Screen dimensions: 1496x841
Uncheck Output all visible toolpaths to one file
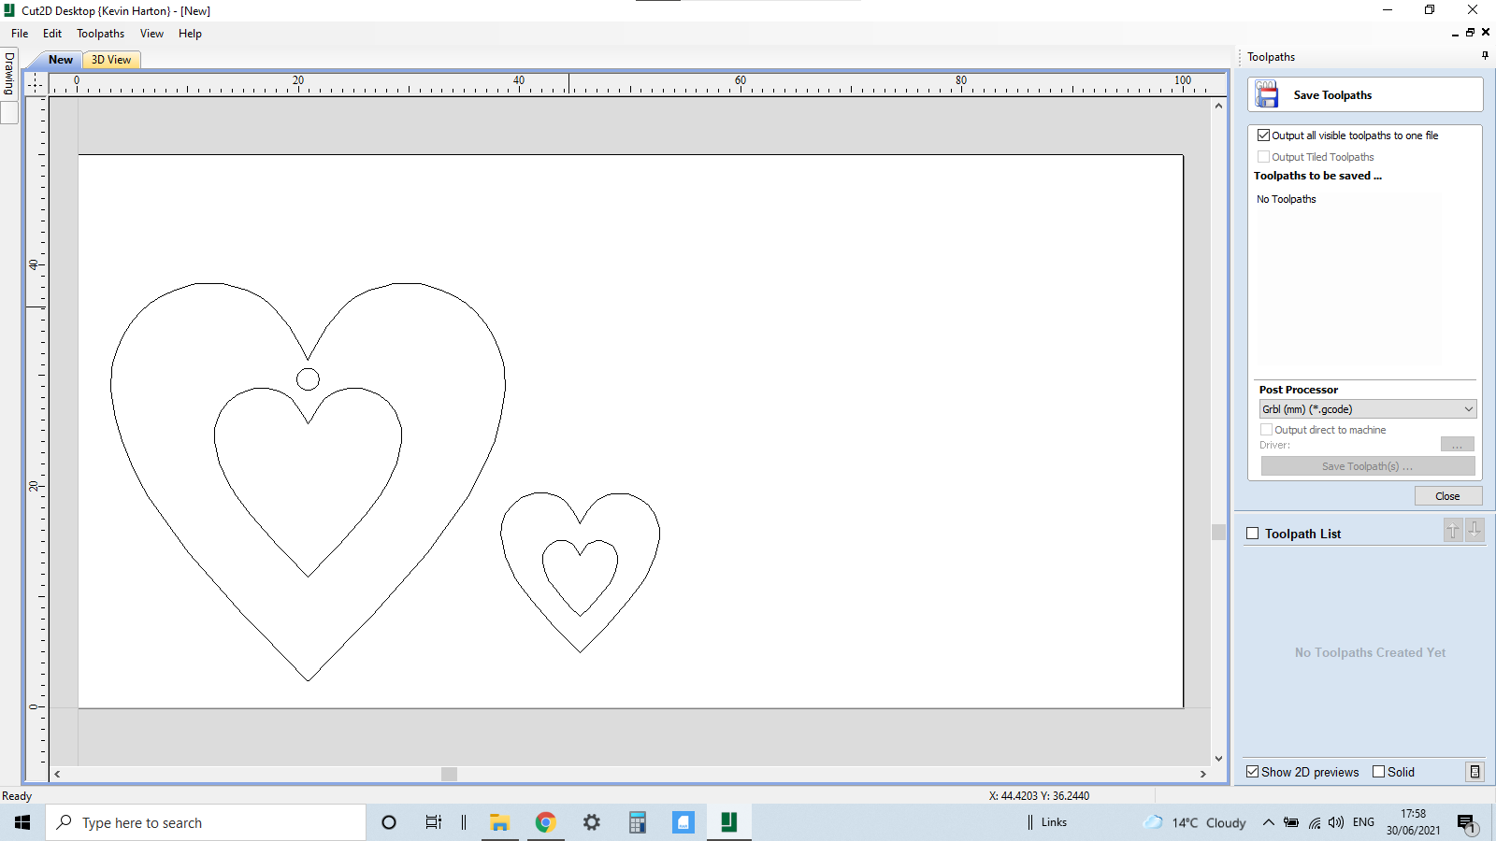(x=1264, y=135)
